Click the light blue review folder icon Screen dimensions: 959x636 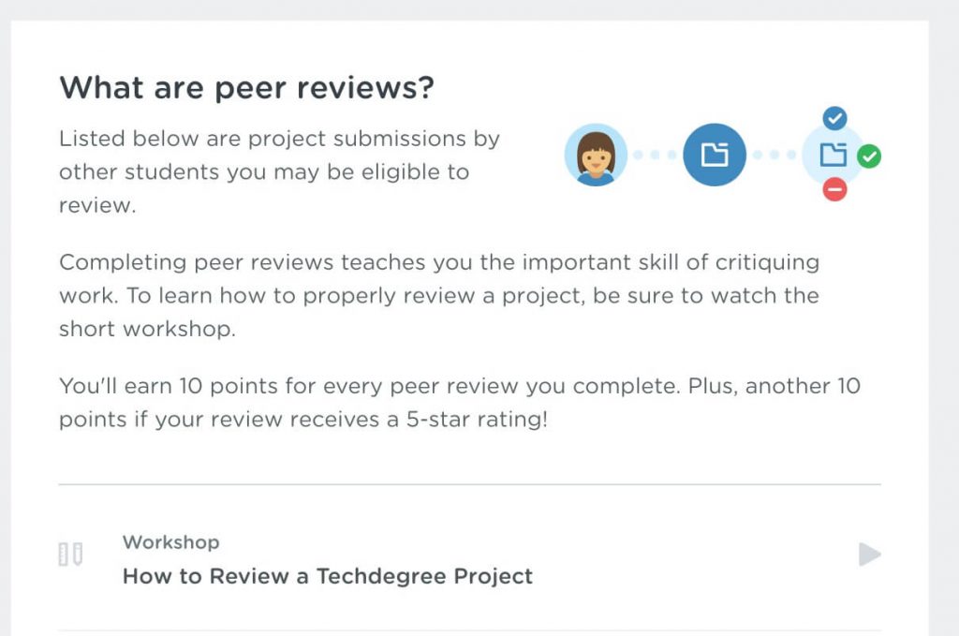click(833, 155)
